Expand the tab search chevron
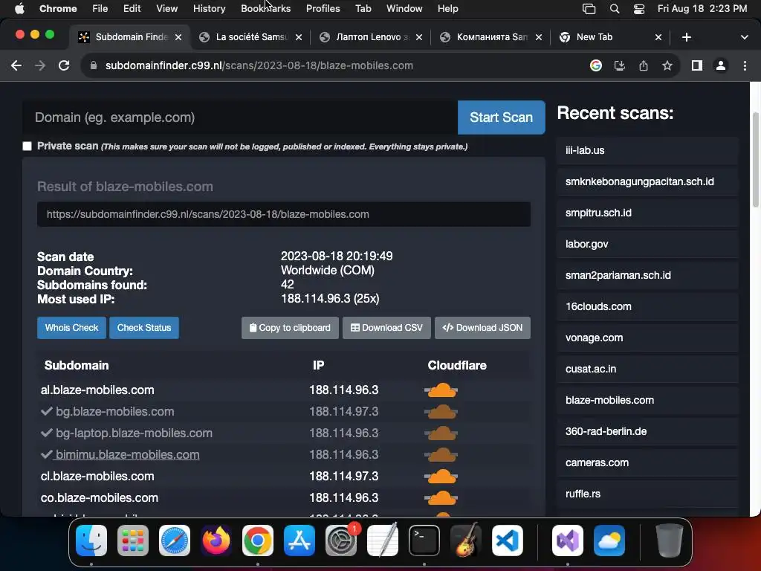Viewport: 761px width, 571px height. (745, 37)
